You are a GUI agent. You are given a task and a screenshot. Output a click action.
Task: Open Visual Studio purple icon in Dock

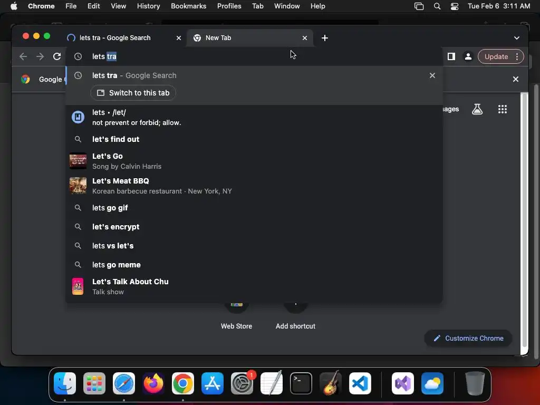(x=403, y=383)
